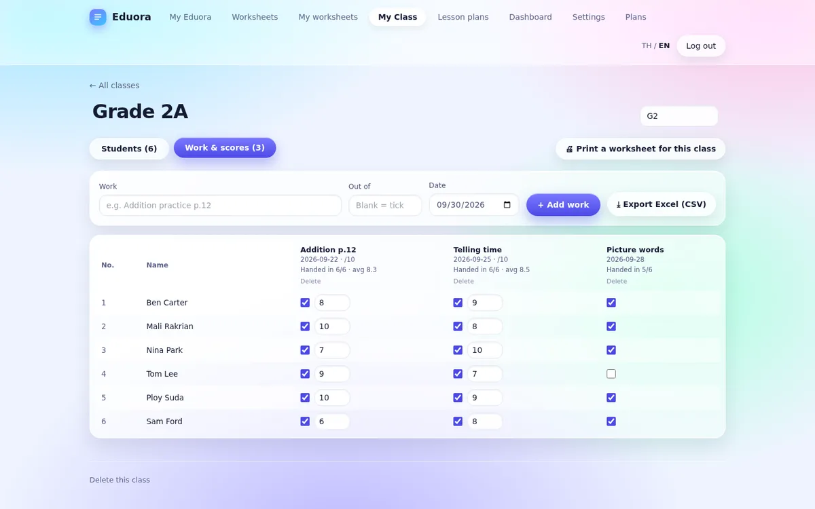Viewport: 815px width, 509px height.
Task: Click the Grade 2A class title
Action: coord(140,111)
